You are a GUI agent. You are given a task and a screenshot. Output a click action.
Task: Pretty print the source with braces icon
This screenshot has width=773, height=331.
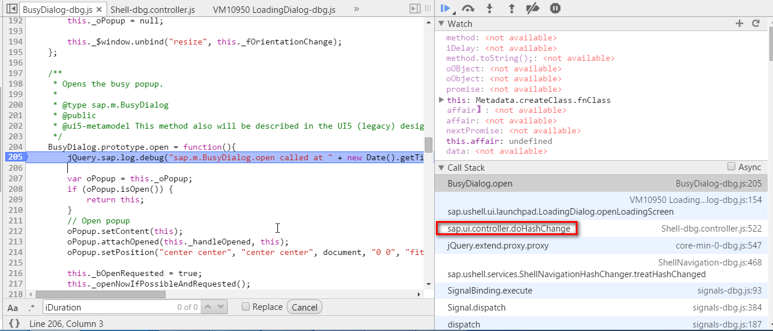[14, 323]
